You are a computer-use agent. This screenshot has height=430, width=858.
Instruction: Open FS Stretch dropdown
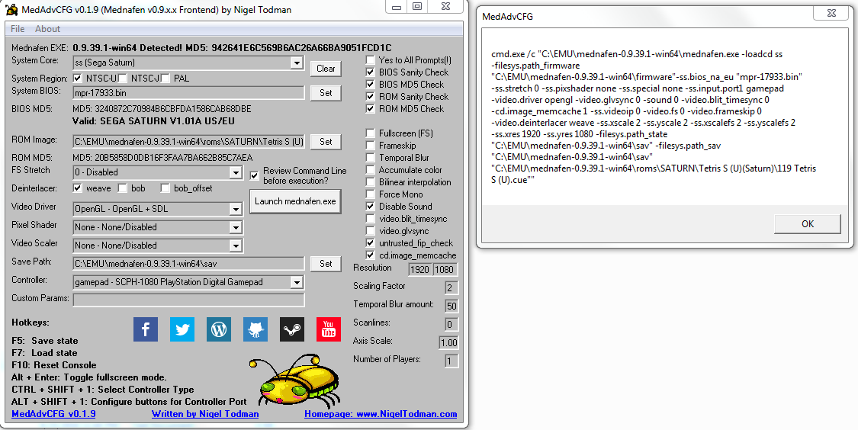158,172
